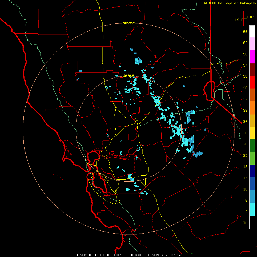
Task: Click the ENHANCED ECHO TOPS product title
Action: [x=100, y=255]
